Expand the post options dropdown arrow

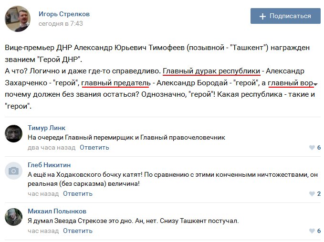[x=316, y=84]
